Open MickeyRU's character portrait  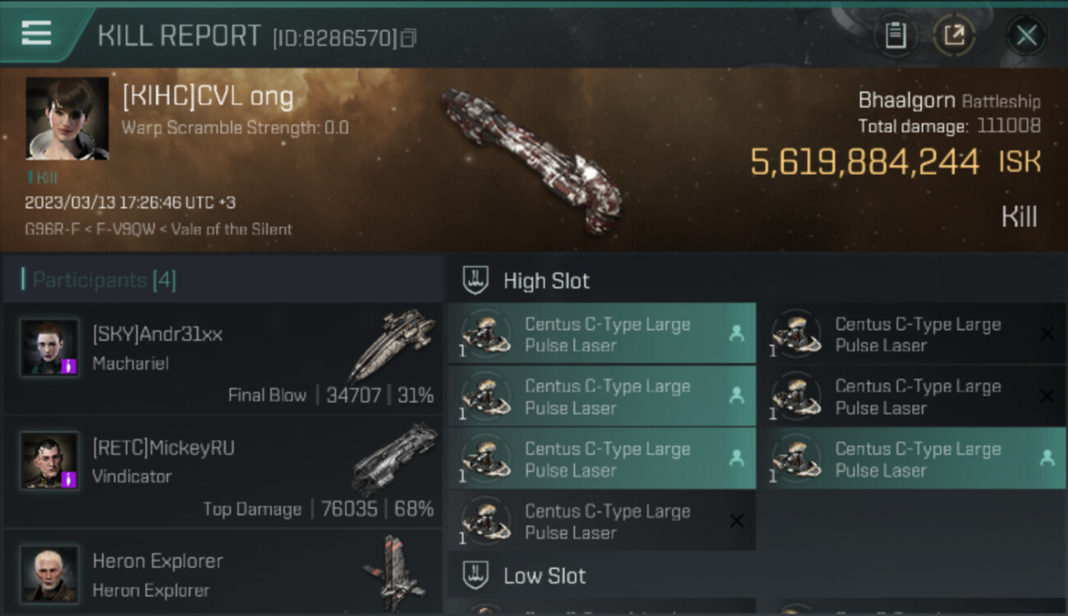tap(49, 461)
